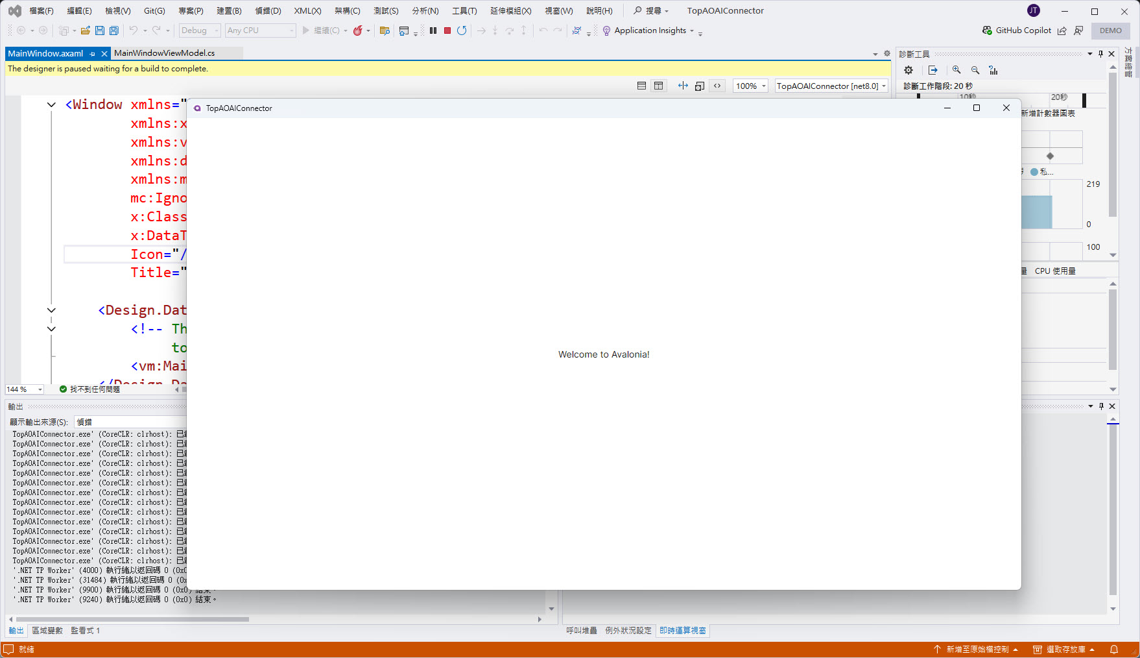
Task: Click the DEMO button
Action: (x=1111, y=30)
